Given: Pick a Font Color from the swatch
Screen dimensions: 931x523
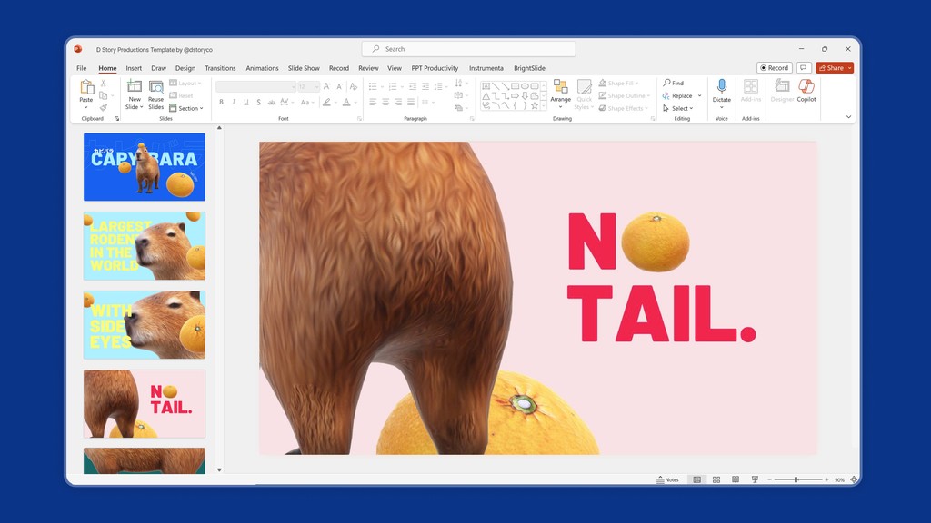Looking at the screenshot, I should coord(346,102).
